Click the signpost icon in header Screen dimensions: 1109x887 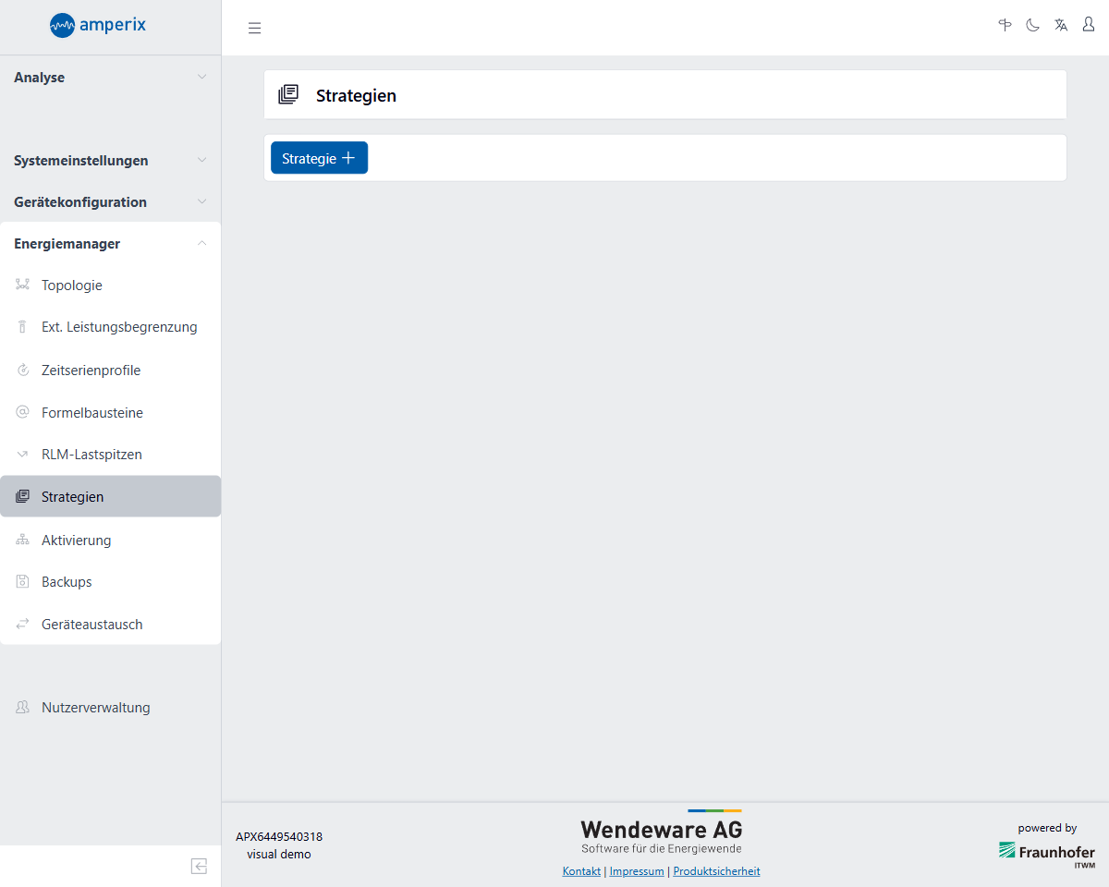1005,25
